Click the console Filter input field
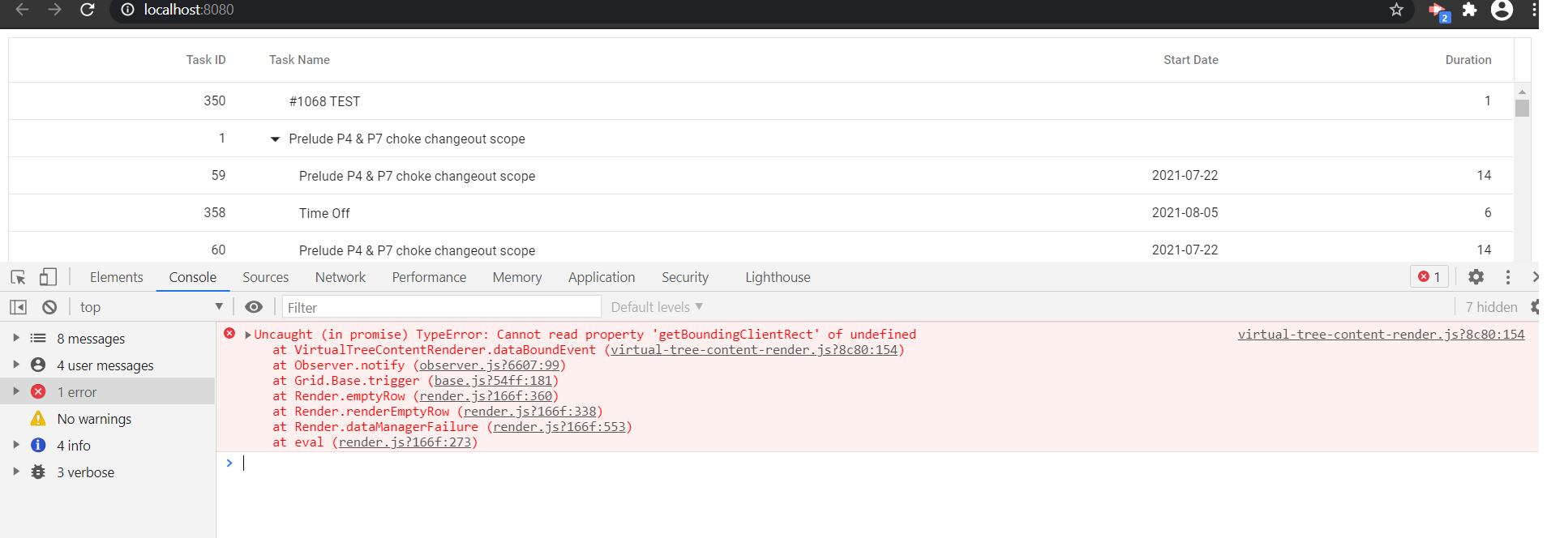1547x538 pixels. click(x=442, y=307)
